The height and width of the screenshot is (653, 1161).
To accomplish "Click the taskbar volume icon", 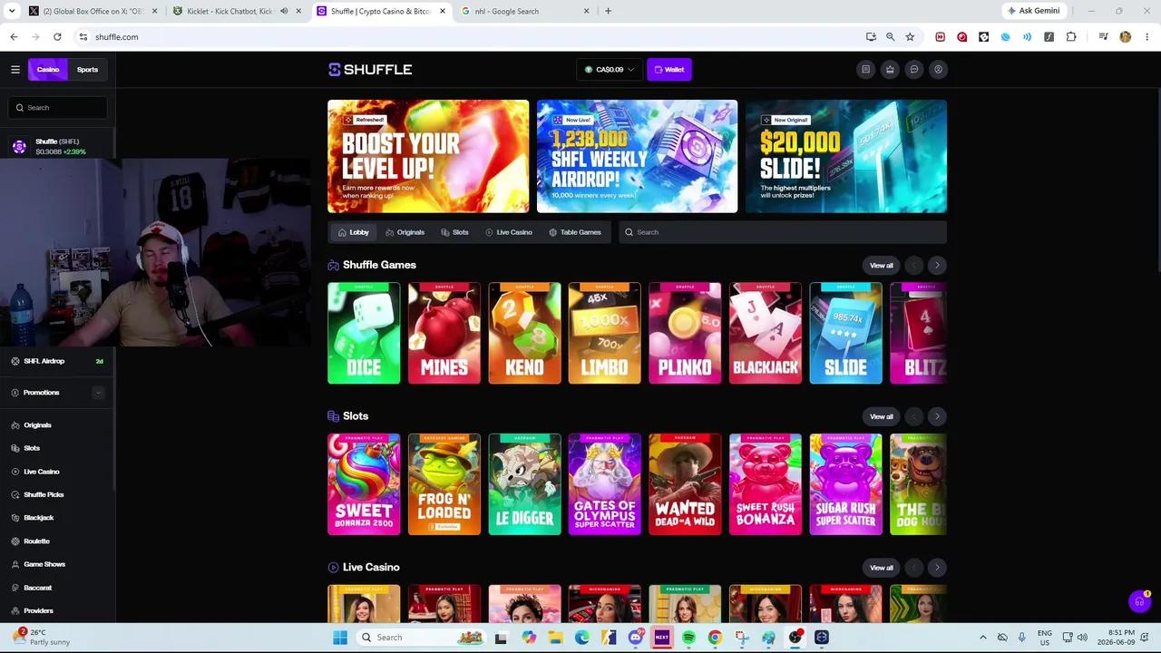I will coord(1082,638).
